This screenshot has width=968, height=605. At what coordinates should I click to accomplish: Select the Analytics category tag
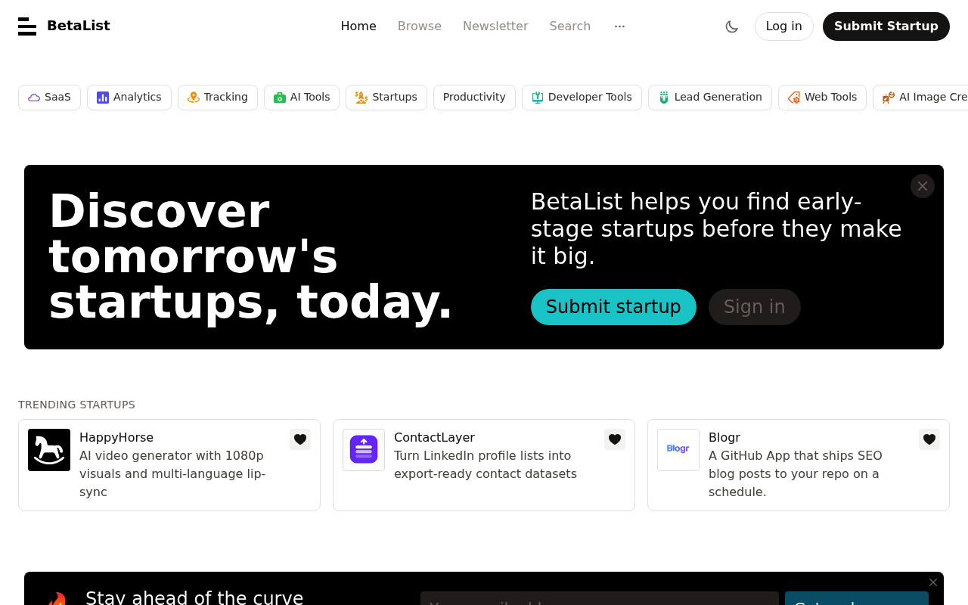click(129, 98)
